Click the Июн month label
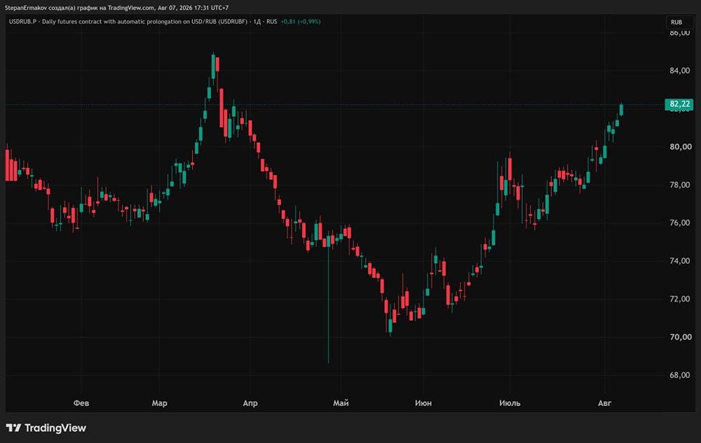 pyautogui.click(x=423, y=403)
